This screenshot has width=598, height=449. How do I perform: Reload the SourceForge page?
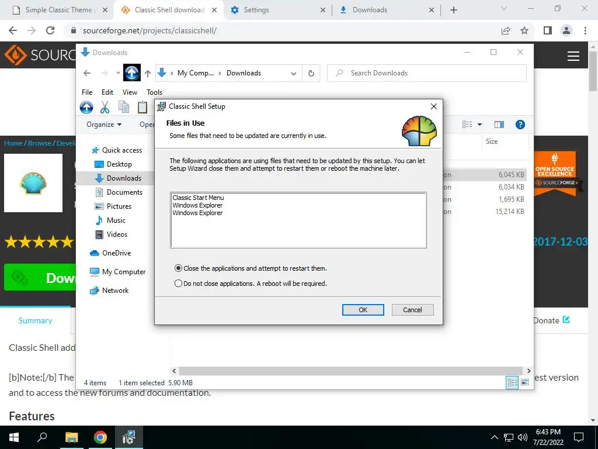pos(50,30)
